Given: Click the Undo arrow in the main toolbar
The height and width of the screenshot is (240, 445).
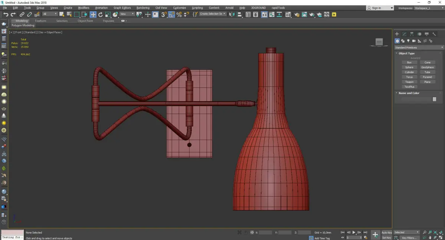Looking at the screenshot, I should (x=6, y=14).
